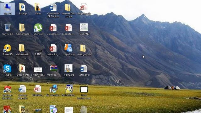
Task: Select the Database3 Access file
Action: coord(53,29)
